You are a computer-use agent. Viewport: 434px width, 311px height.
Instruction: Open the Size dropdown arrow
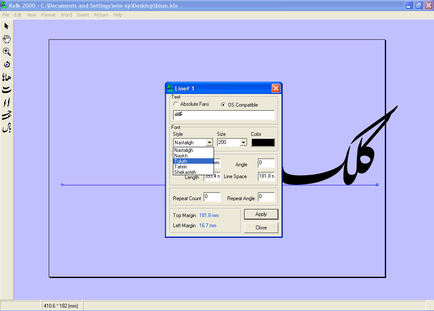tap(243, 142)
